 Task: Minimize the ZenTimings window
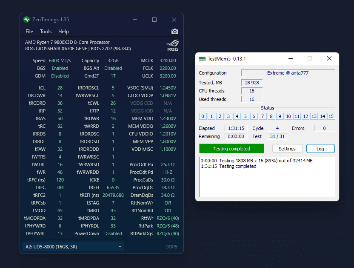pyautogui.click(x=134, y=20)
